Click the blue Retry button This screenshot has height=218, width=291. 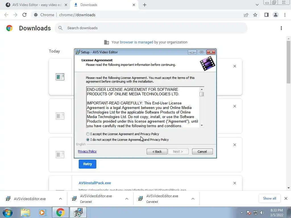pos(88,164)
